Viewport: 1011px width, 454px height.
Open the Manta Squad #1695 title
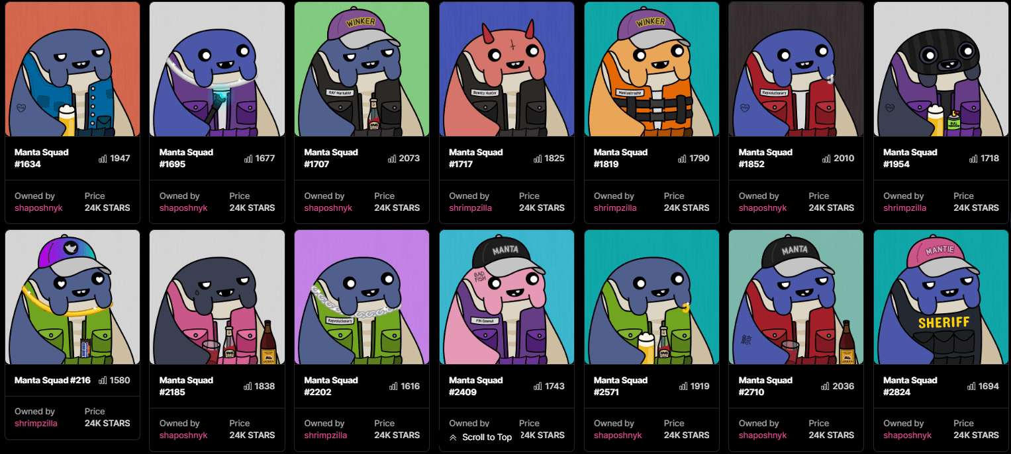[x=186, y=158]
